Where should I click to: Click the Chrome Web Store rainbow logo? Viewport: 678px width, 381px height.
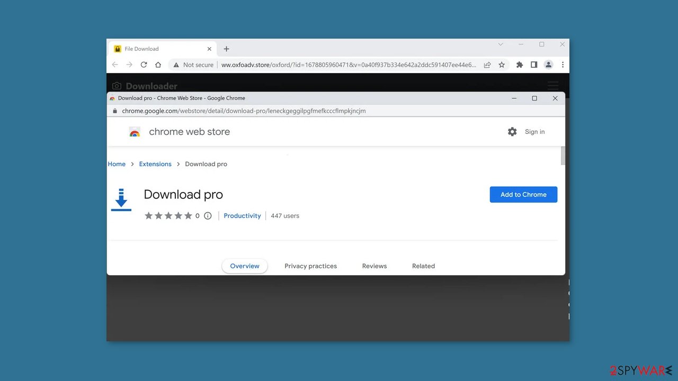[135, 132]
